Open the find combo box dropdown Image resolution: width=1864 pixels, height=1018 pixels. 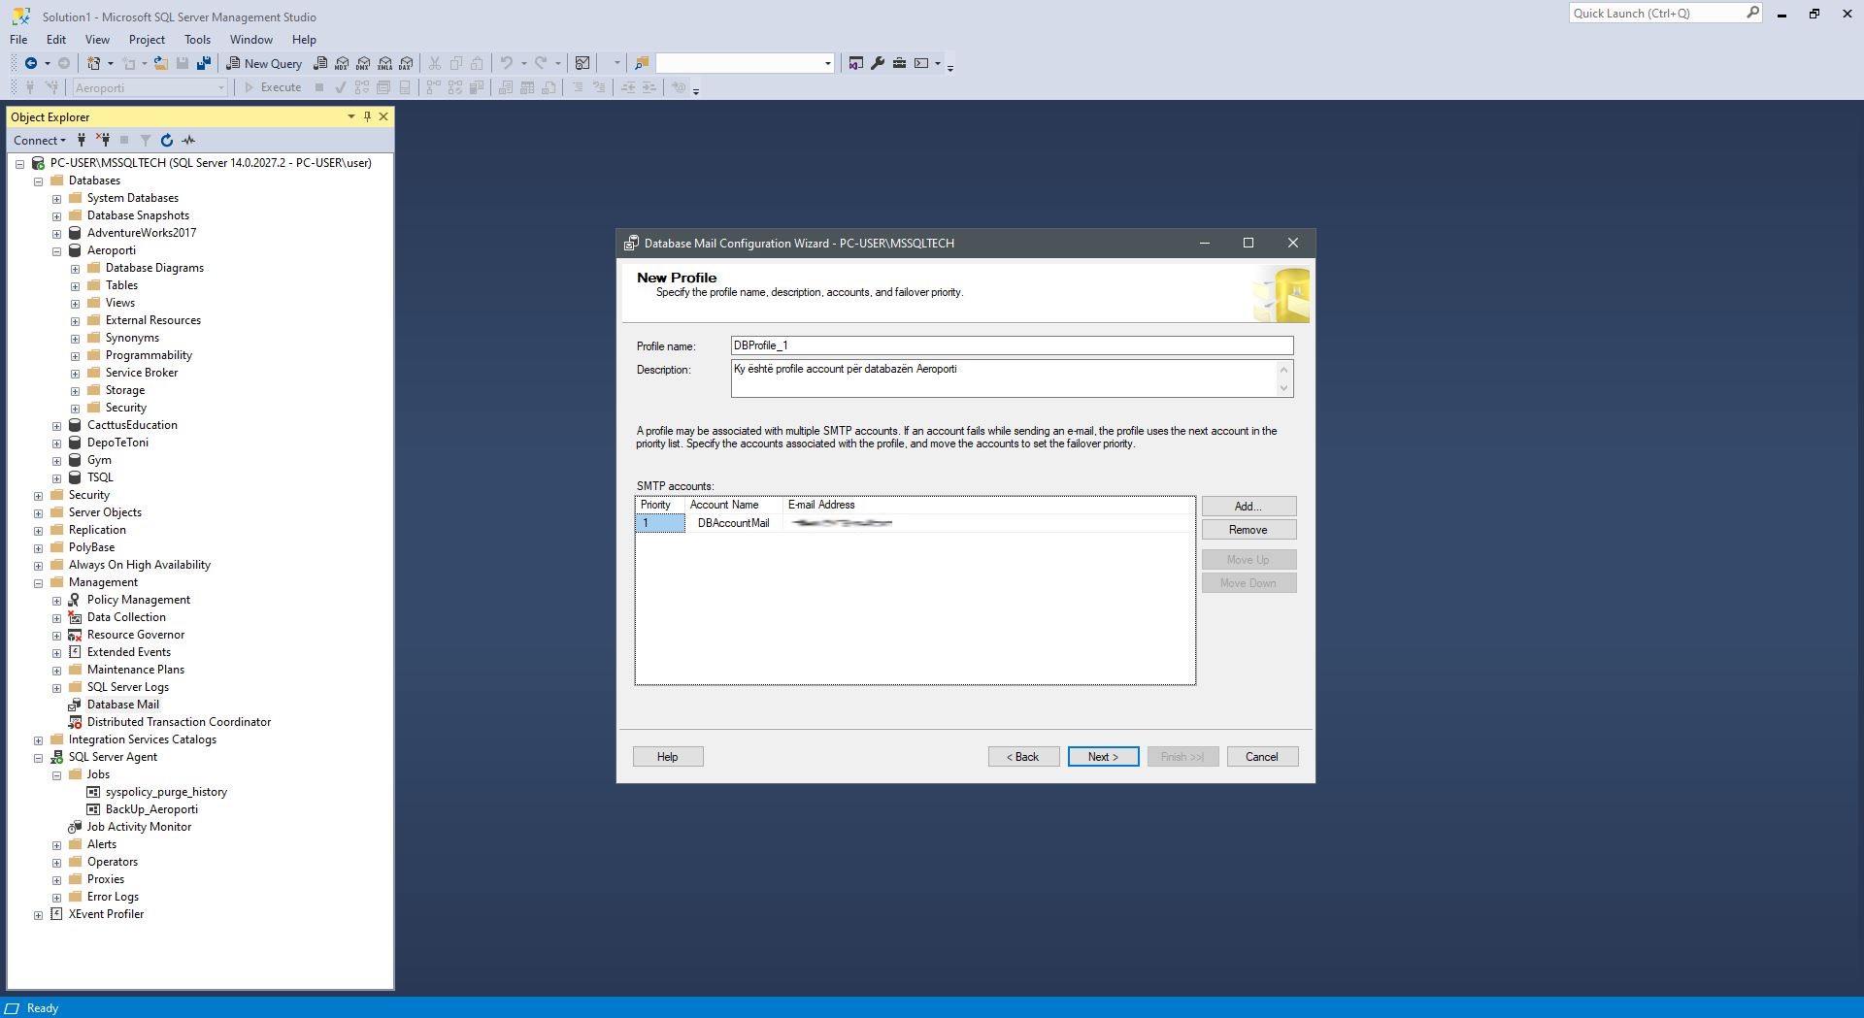[x=827, y=63]
